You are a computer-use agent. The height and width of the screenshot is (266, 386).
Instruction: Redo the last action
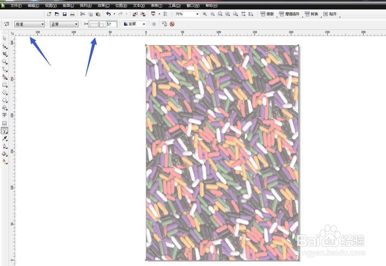[x=120, y=14]
